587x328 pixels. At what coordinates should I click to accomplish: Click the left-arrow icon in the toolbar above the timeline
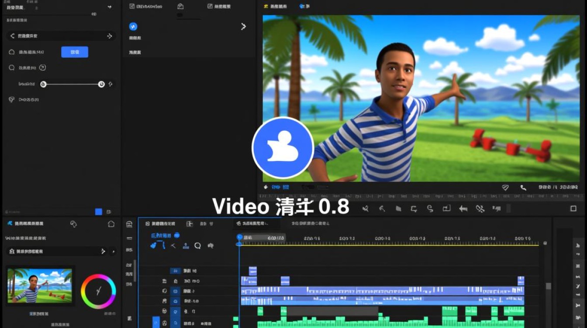463,209
